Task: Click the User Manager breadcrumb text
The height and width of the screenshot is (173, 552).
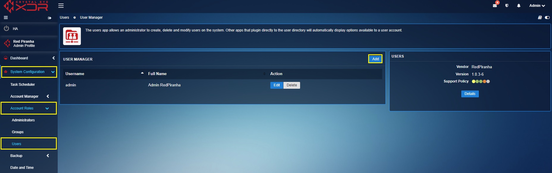Action: 91,18
